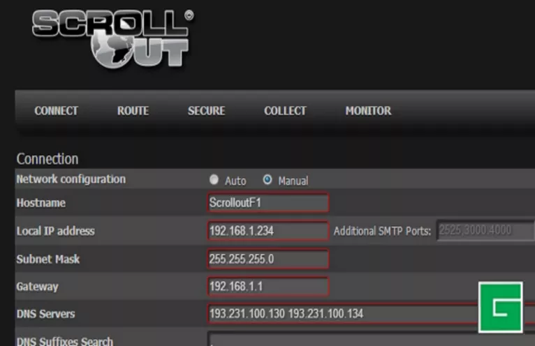This screenshot has height=346, width=535.
Task: Open the CONNECT menu
Action: tap(56, 111)
